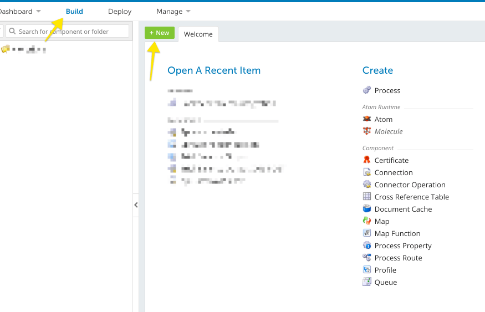
Task: Click the Molecule icon
Action: 366,131
